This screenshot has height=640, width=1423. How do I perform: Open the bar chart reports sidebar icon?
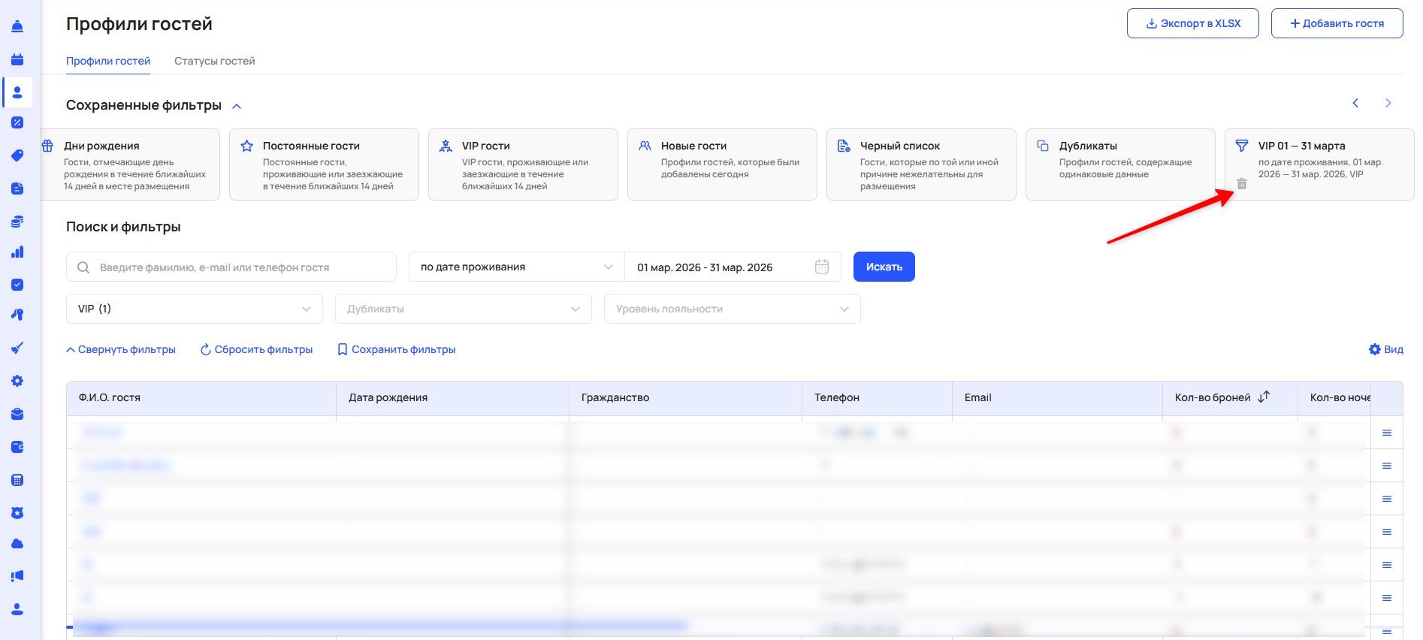[17, 252]
